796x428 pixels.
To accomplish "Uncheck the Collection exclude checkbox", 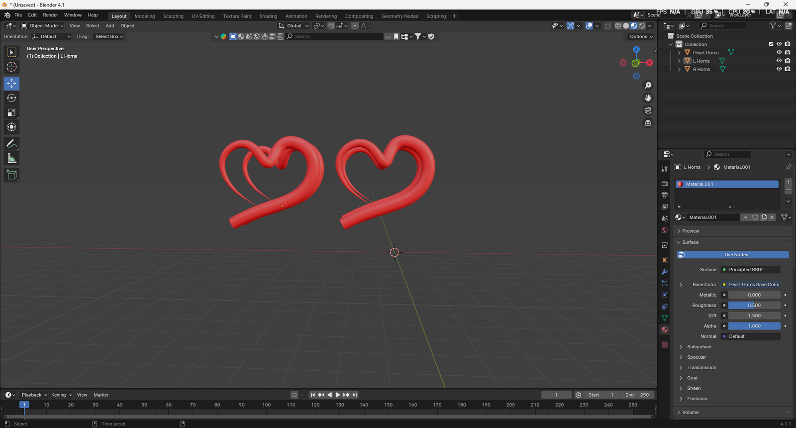I will [x=771, y=44].
